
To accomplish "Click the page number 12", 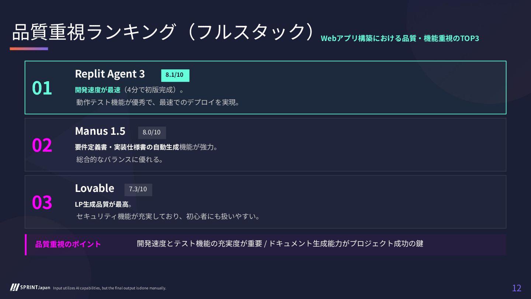I will tap(517, 288).
